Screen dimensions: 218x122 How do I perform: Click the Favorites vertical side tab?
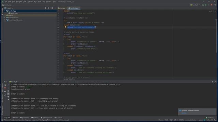[x=2, y=99]
